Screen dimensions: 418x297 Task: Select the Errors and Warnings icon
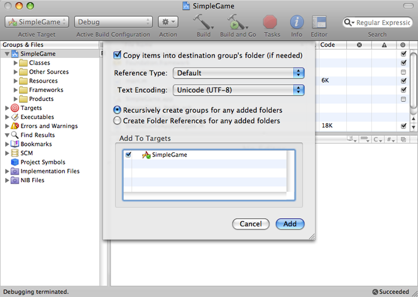point(15,126)
